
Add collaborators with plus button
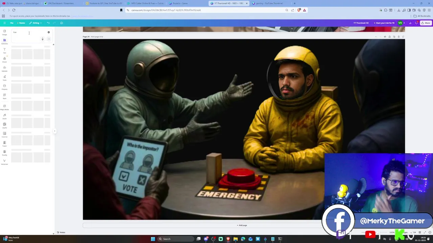[404, 23]
